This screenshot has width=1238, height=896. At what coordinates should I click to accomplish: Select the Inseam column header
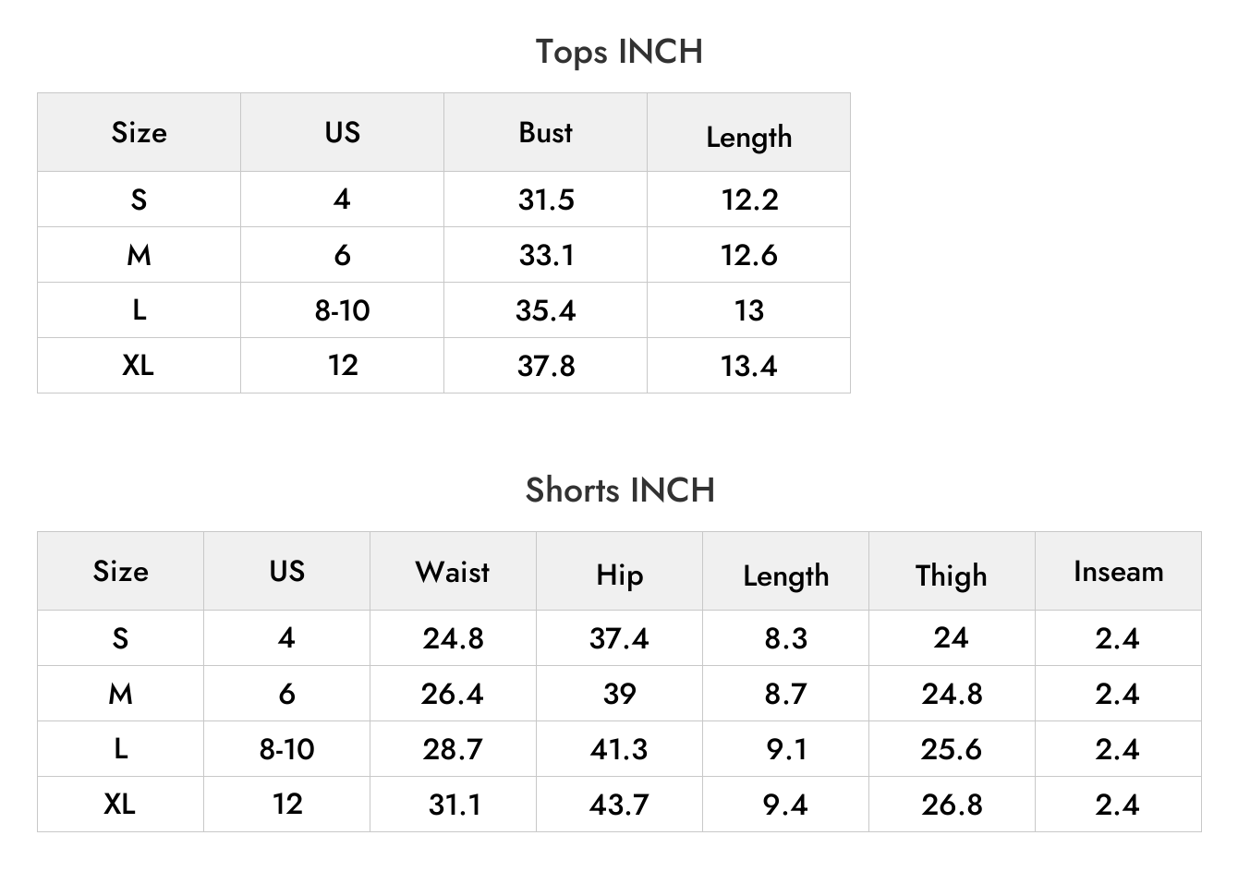click(x=1118, y=571)
